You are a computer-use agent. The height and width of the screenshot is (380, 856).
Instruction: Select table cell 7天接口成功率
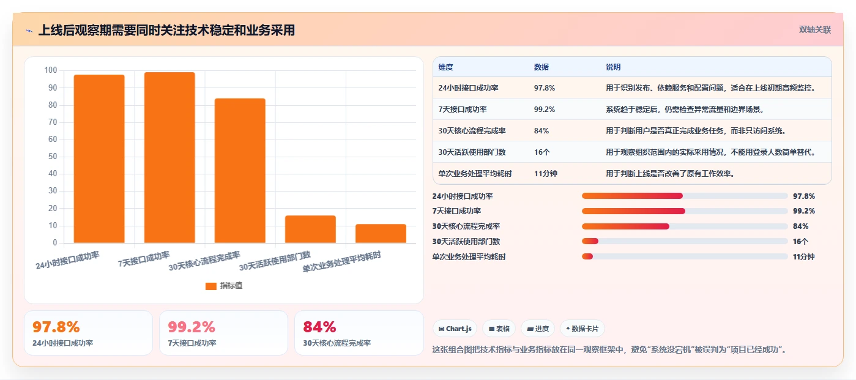coord(463,110)
